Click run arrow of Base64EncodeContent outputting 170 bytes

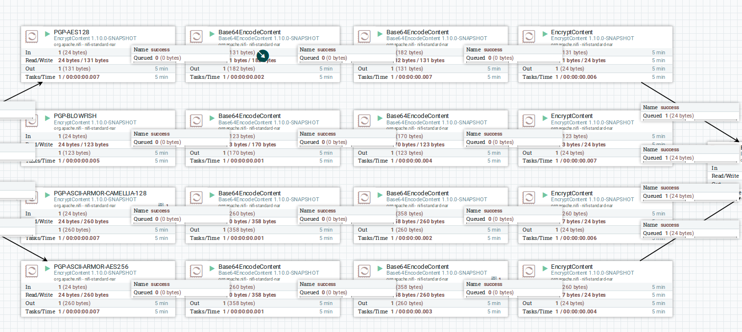pyautogui.click(x=212, y=118)
